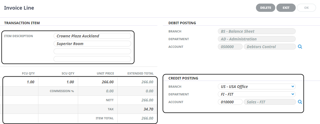The height and width of the screenshot is (124, 320).
Task: Edit the Unit Price value 266.00
Action: [x=98, y=82]
